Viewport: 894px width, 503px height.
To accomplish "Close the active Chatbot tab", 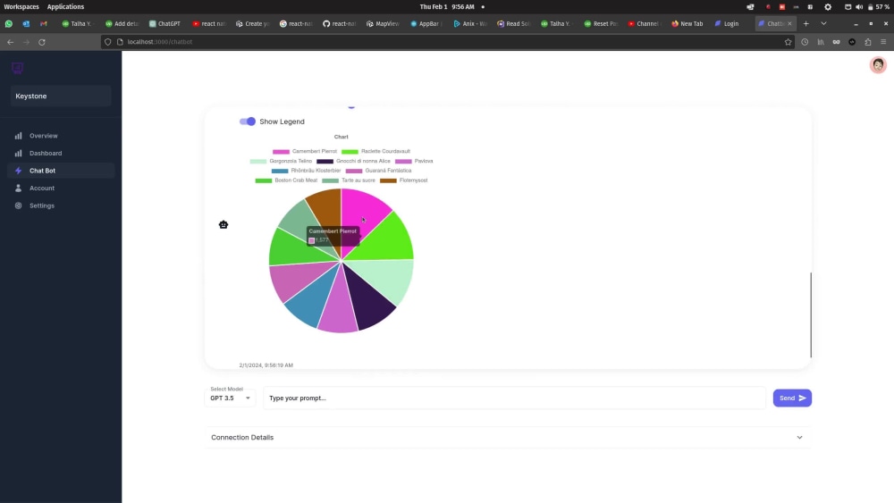I will click(789, 24).
